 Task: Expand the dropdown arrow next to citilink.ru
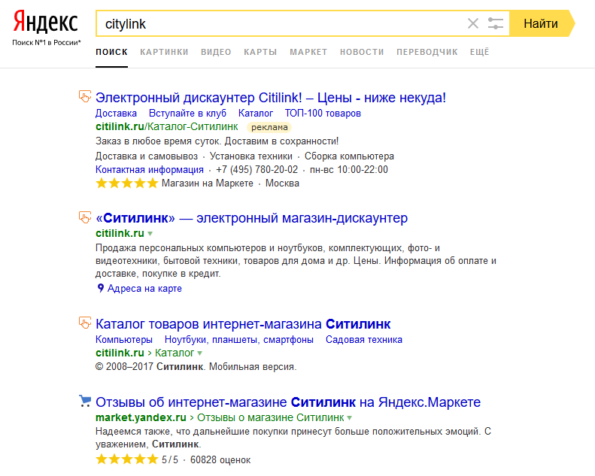click(x=150, y=234)
